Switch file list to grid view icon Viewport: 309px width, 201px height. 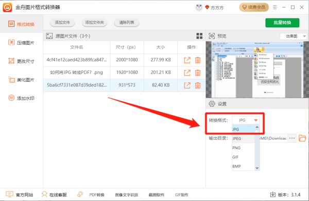[x=199, y=36]
